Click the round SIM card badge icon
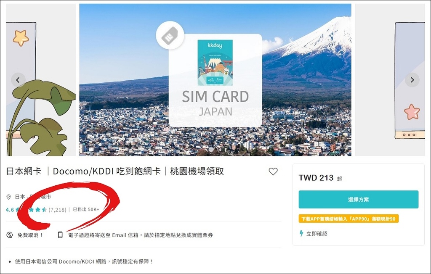 click(170, 35)
